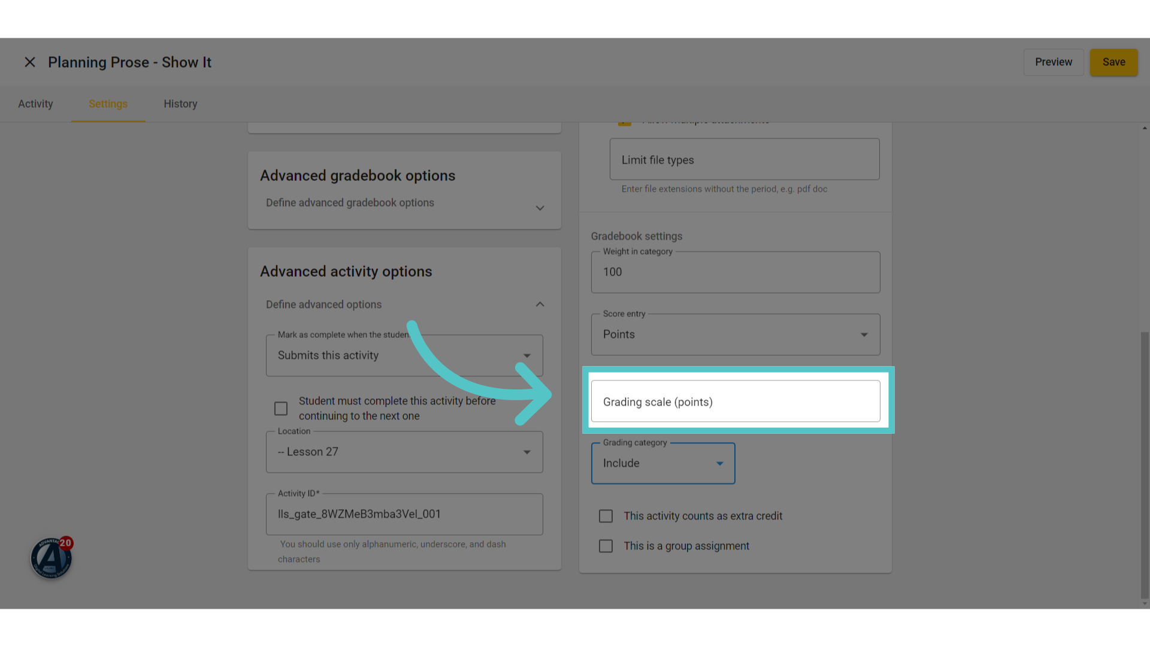Screen dimensions: 1150x647
Task: Enable This activity counts as extra credit
Action: click(x=606, y=516)
